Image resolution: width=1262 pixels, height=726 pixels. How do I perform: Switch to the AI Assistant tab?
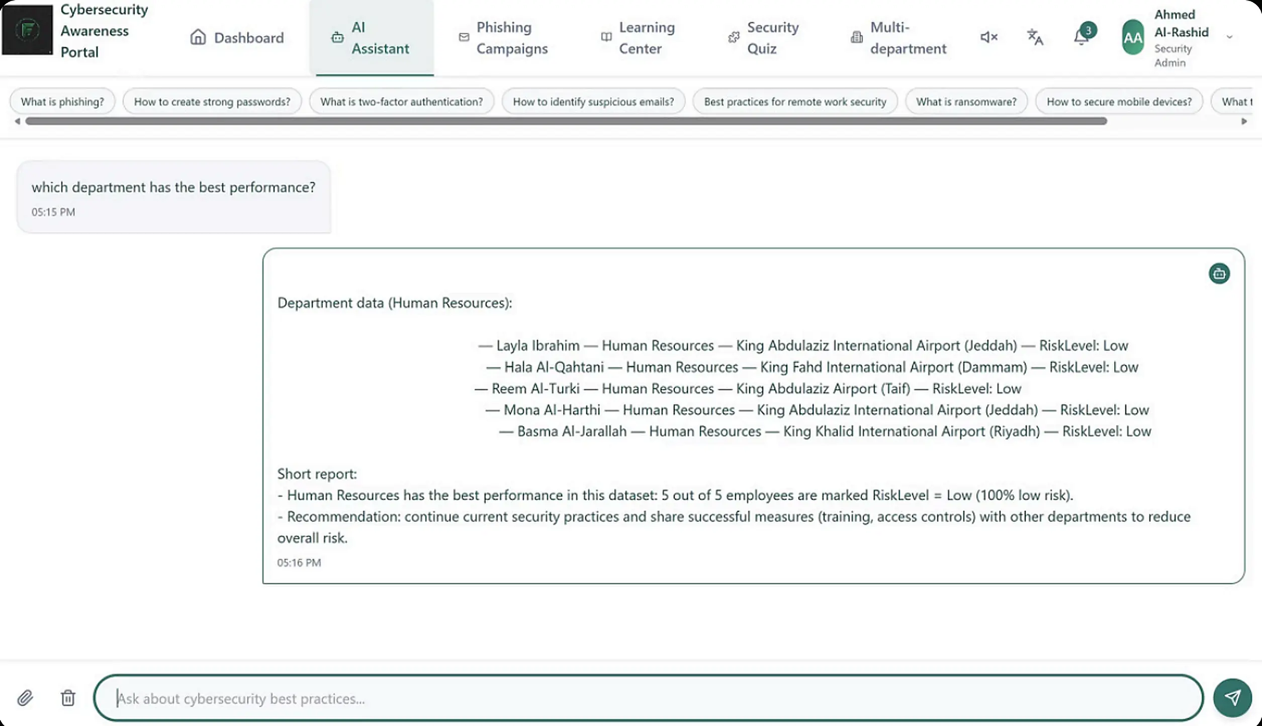coord(372,38)
